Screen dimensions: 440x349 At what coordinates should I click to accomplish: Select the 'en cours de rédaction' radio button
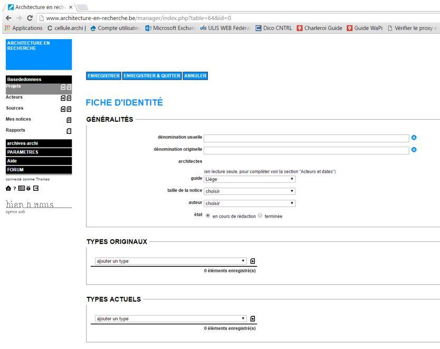[x=208, y=216]
